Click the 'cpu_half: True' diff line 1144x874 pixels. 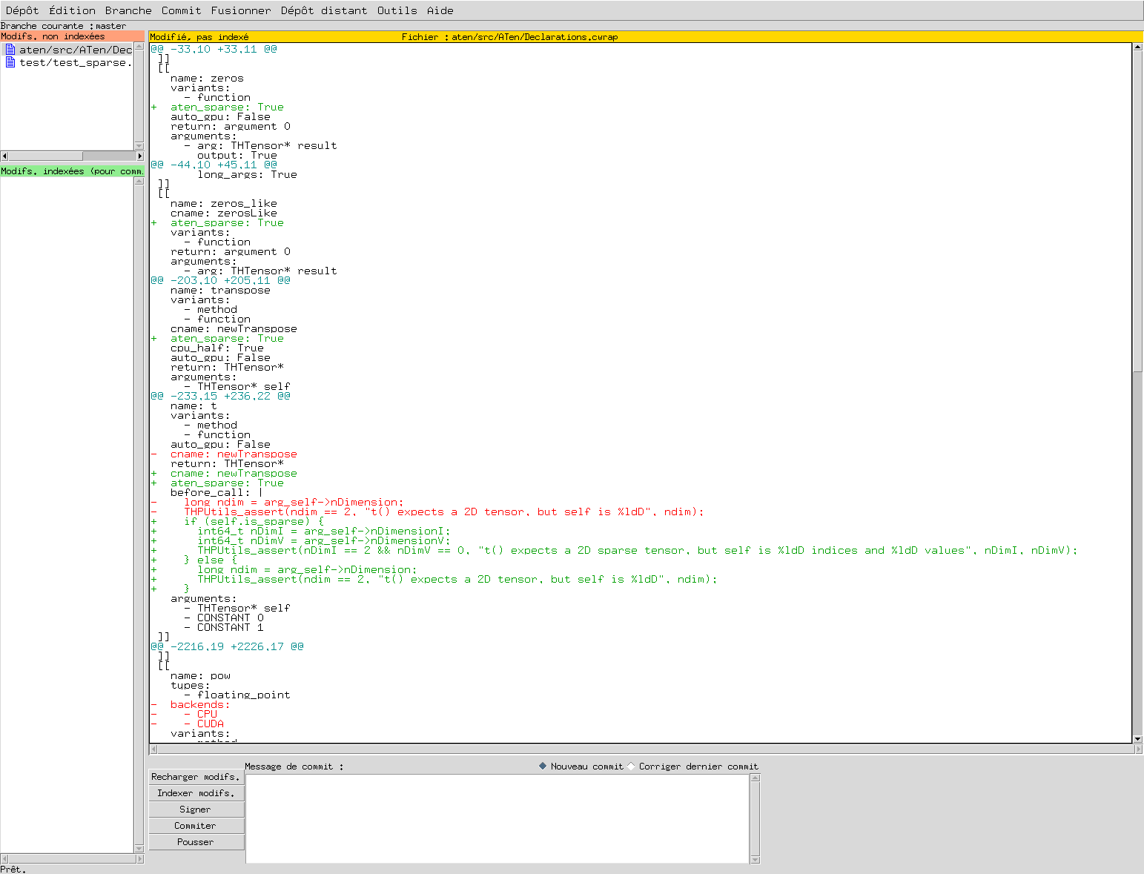click(x=217, y=348)
